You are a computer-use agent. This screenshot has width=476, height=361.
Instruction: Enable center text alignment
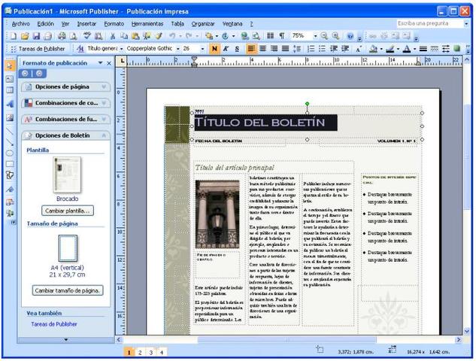tap(262, 48)
